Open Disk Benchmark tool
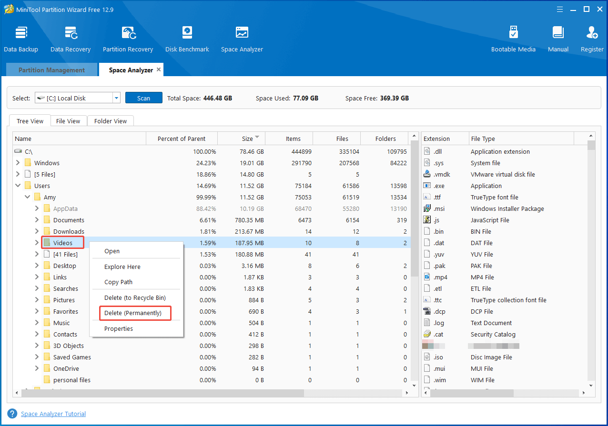This screenshot has width=608, height=426. [x=187, y=39]
